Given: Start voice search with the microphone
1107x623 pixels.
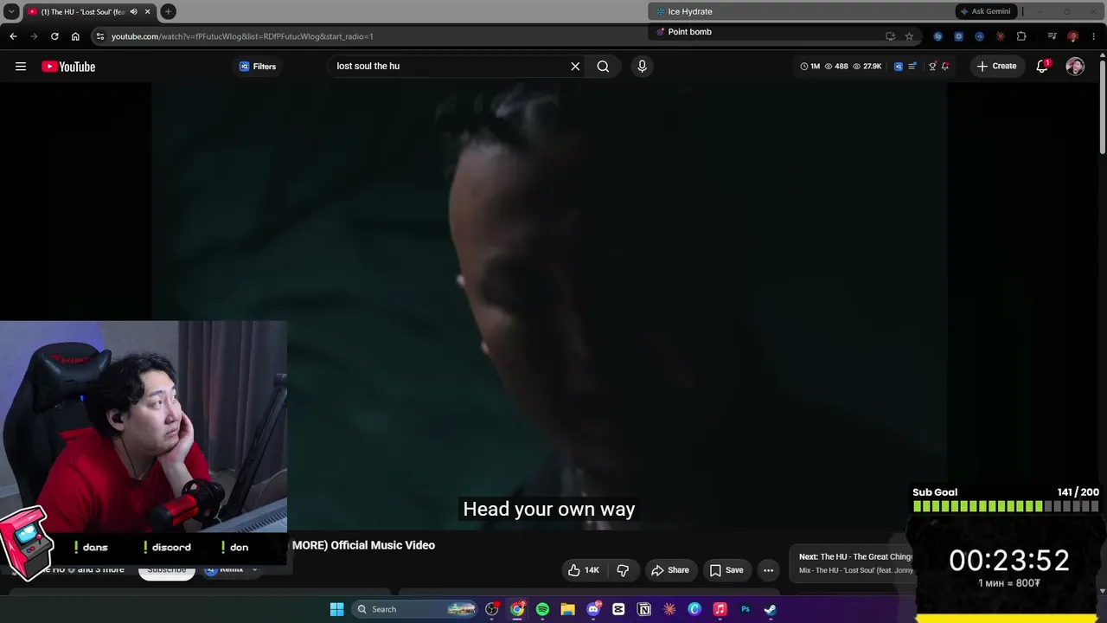Looking at the screenshot, I should point(642,67).
